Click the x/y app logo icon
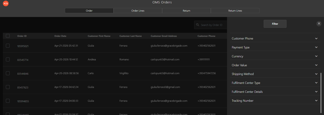Viewport: 324px width, 115px height. click(x=6, y=3)
